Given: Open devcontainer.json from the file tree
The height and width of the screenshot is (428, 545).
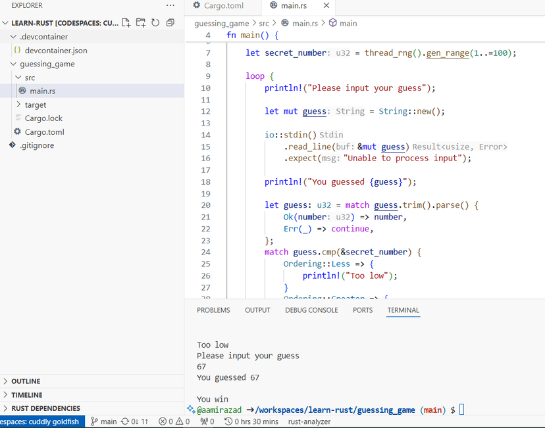Looking at the screenshot, I should [56, 51].
